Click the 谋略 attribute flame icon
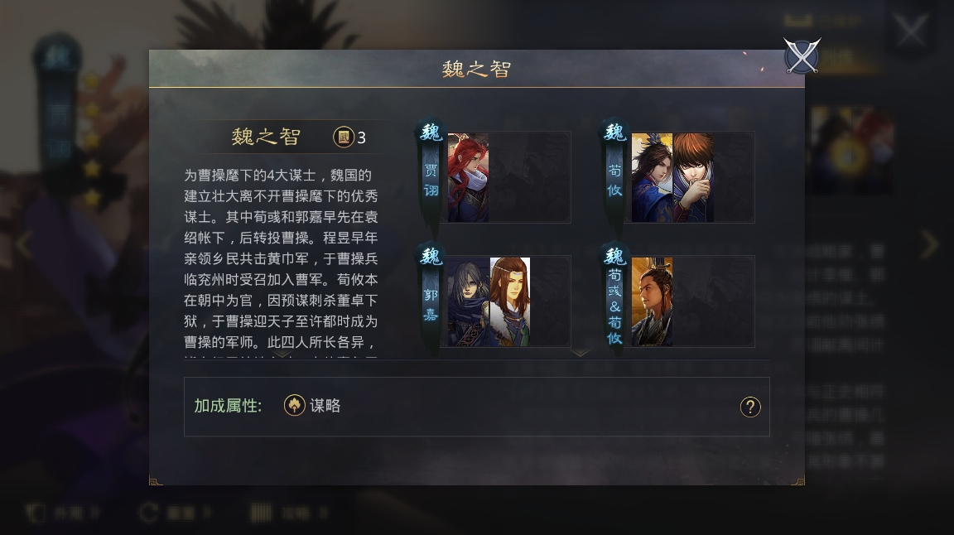Viewport: 954px width, 535px height. coord(295,405)
